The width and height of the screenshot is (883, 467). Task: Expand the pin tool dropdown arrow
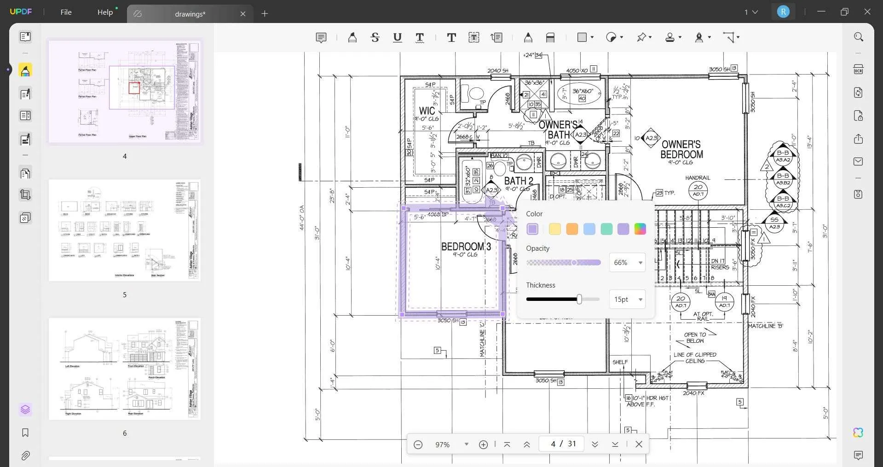651,37
